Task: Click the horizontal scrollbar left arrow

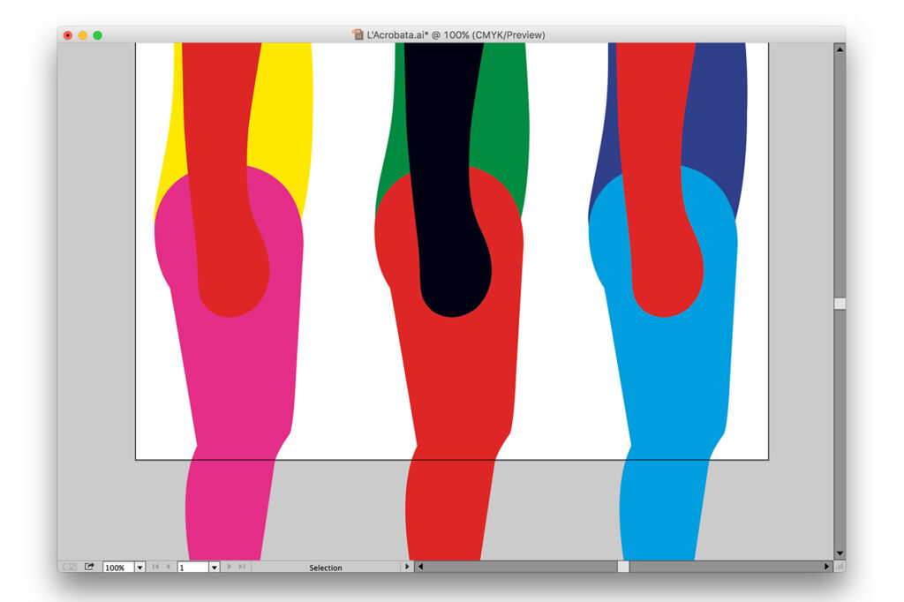Action: pyautogui.click(x=420, y=567)
